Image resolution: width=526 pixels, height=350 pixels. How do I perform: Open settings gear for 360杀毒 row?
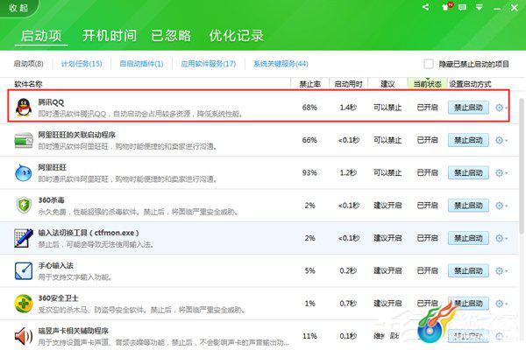pos(501,206)
